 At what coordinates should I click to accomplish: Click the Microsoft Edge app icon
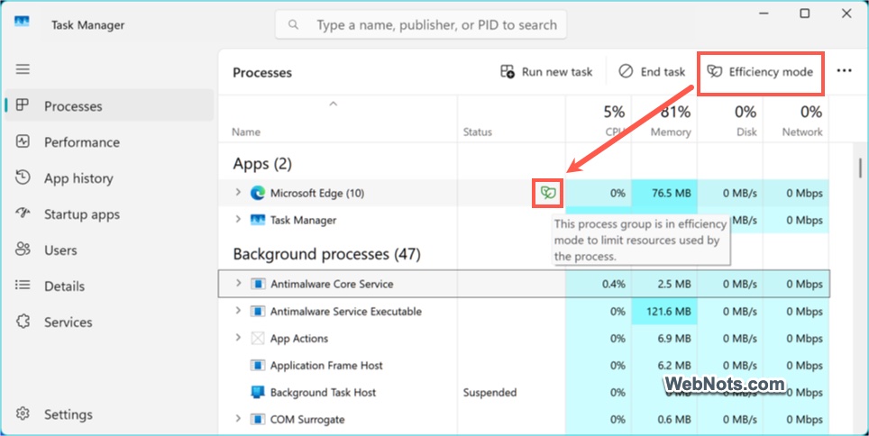pos(258,193)
